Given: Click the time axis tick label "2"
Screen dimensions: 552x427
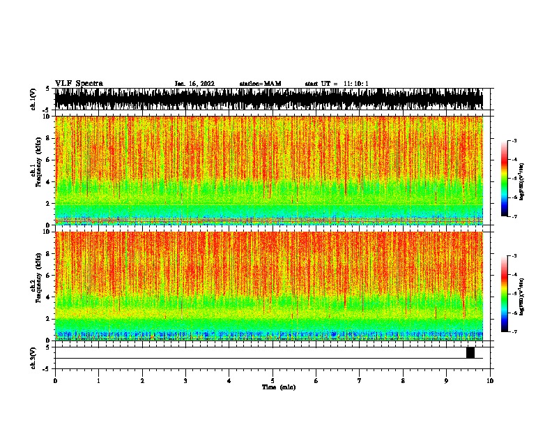Looking at the screenshot, I should (x=142, y=381).
